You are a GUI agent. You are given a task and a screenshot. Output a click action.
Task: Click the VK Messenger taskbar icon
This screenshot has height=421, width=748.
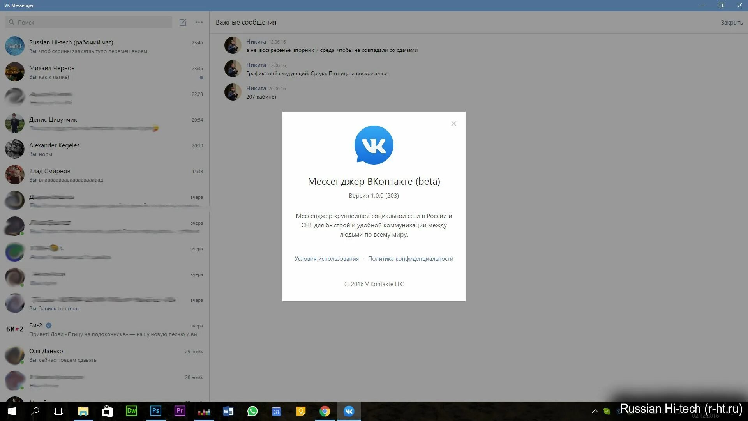349,411
